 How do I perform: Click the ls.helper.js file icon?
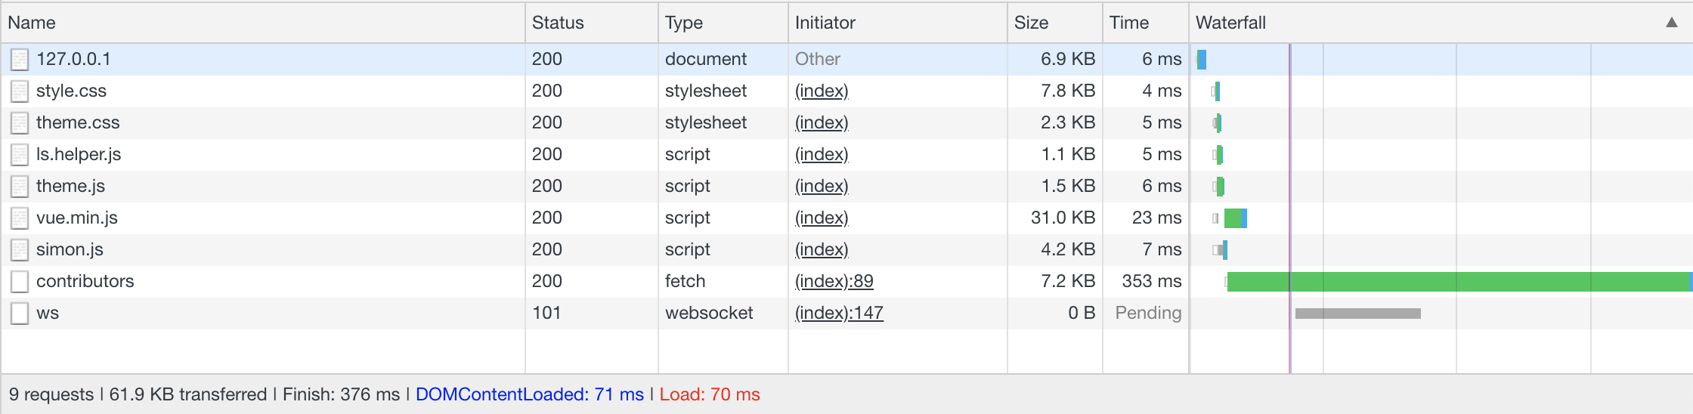tap(20, 155)
